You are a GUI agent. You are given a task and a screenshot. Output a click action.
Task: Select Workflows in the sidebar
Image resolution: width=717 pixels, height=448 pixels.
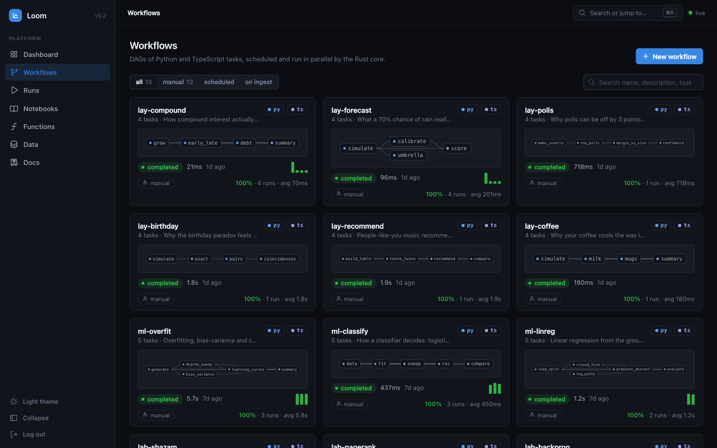pos(57,72)
